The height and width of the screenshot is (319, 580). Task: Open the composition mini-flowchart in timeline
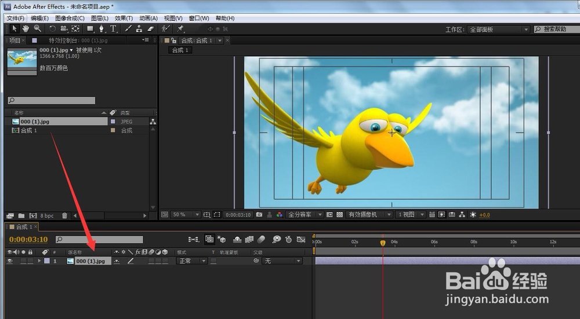[194, 240]
